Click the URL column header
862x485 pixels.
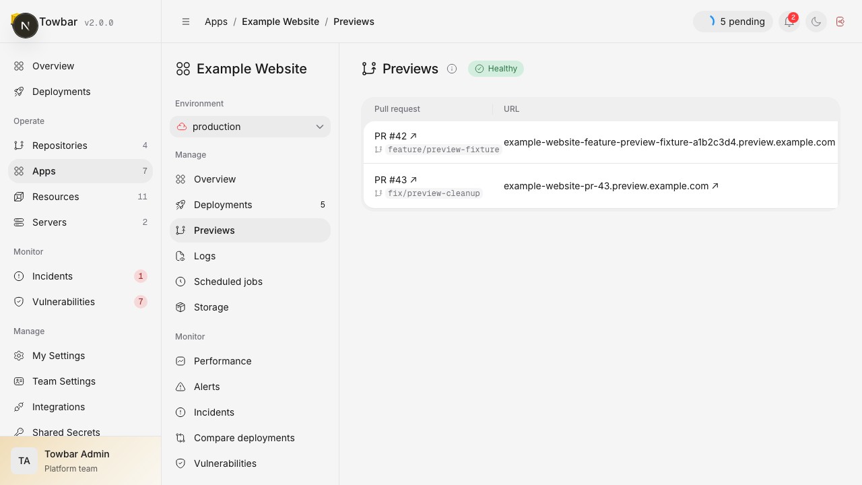(x=511, y=109)
